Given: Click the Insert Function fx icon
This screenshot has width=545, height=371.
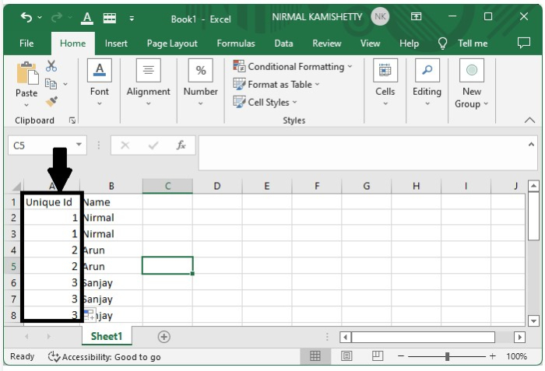Looking at the screenshot, I should click(181, 145).
